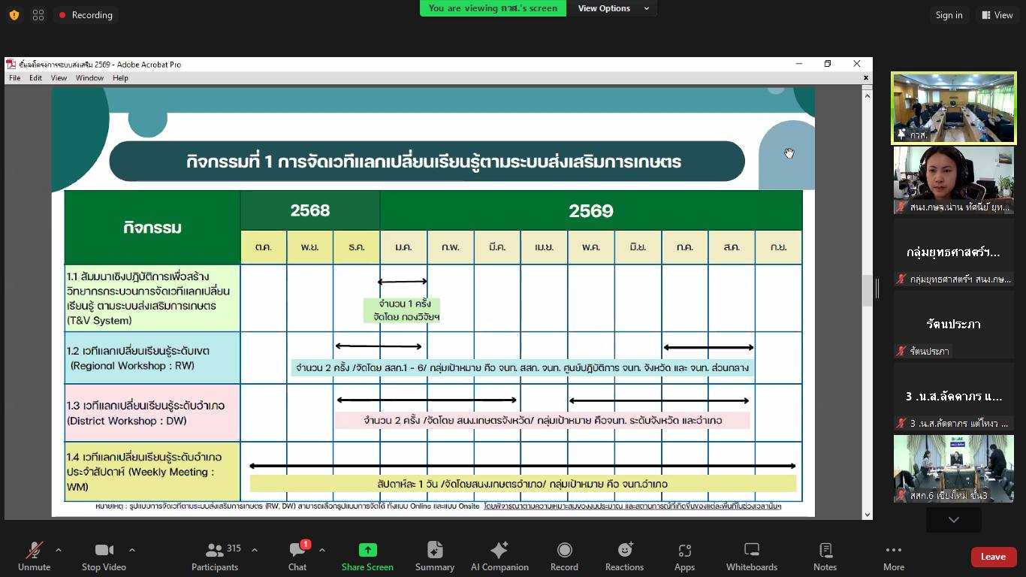
Task: Open the Participants panel
Action: (215, 556)
